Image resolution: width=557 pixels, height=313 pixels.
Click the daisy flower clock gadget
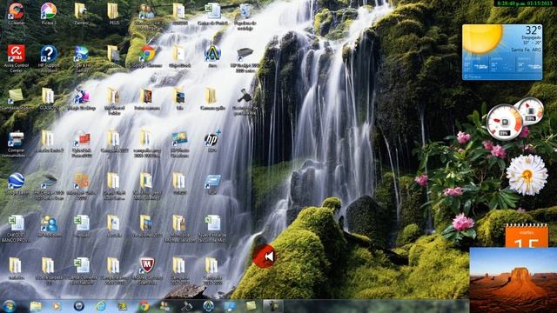pos(527,175)
